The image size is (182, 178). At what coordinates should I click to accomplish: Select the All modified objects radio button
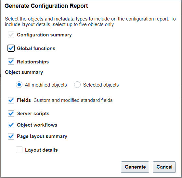[19, 85]
